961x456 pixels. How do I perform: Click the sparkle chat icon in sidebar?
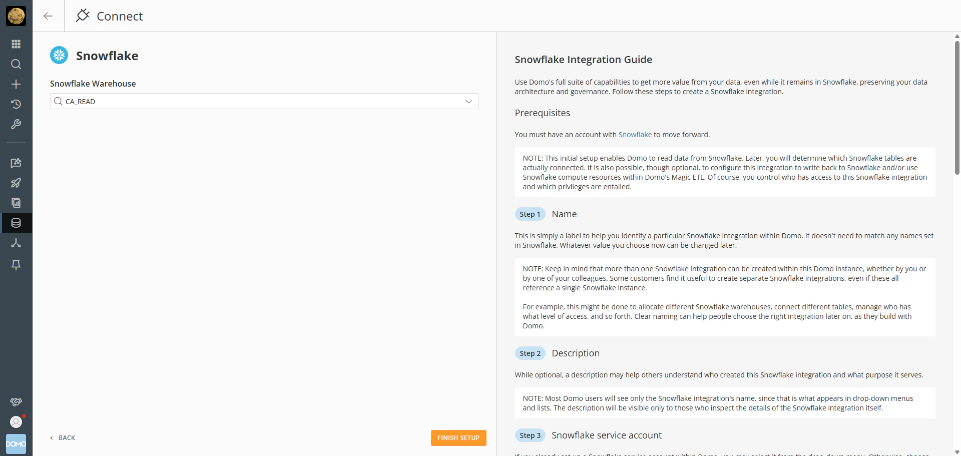(16, 163)
